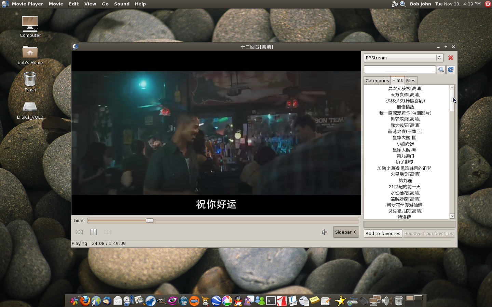Switch to the Films tab
This screenshot has width=492, height=307.
(x=397, y=80)
